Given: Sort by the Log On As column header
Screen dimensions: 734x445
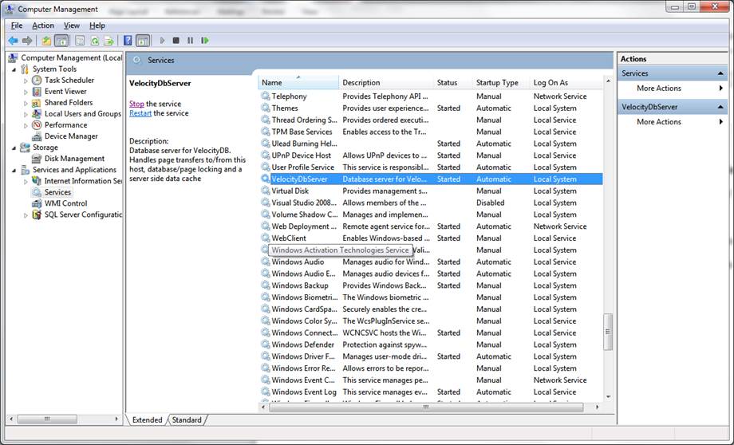Looking at the screenshot, I should tap(566, 82).
